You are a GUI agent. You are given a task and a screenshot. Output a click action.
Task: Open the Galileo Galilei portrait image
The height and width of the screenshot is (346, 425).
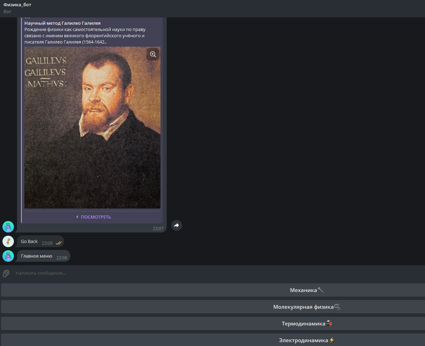point(92,128)
